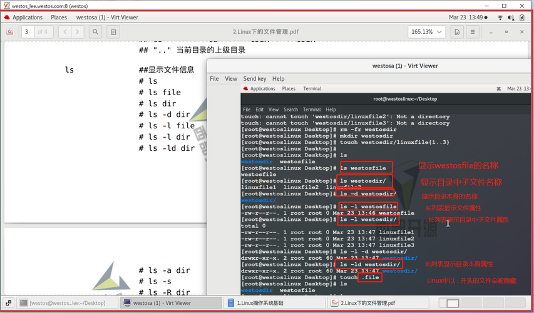This screenshot has width=534, height=313.
Task: Click the inner red hat icon in Virt Viewer
Action: (x=245, y=88)
